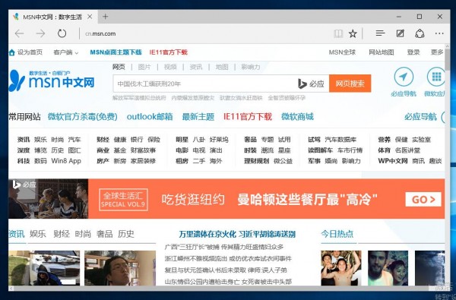456x300 pixels.
Task: Open MSN桌面主题下载 link
Action: (116, 52)
